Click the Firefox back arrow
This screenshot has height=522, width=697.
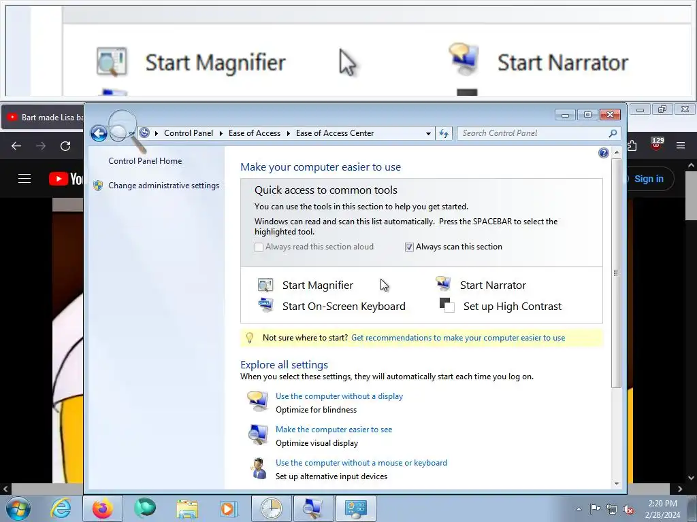coord(16,146)
